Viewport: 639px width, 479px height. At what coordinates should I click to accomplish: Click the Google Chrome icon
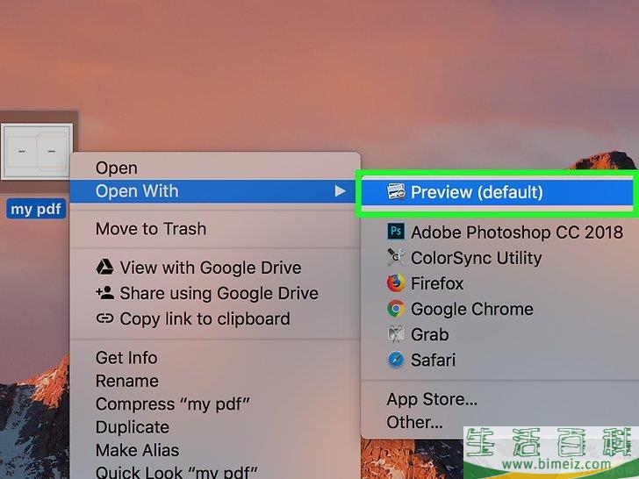[x=396, y=309]
